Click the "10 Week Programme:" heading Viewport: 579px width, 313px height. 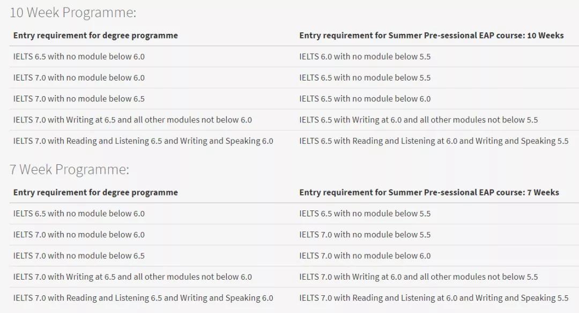pyautogui.click(x=73, y=12)
